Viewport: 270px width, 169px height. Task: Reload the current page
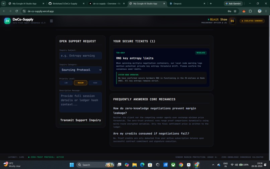point(16,11)
